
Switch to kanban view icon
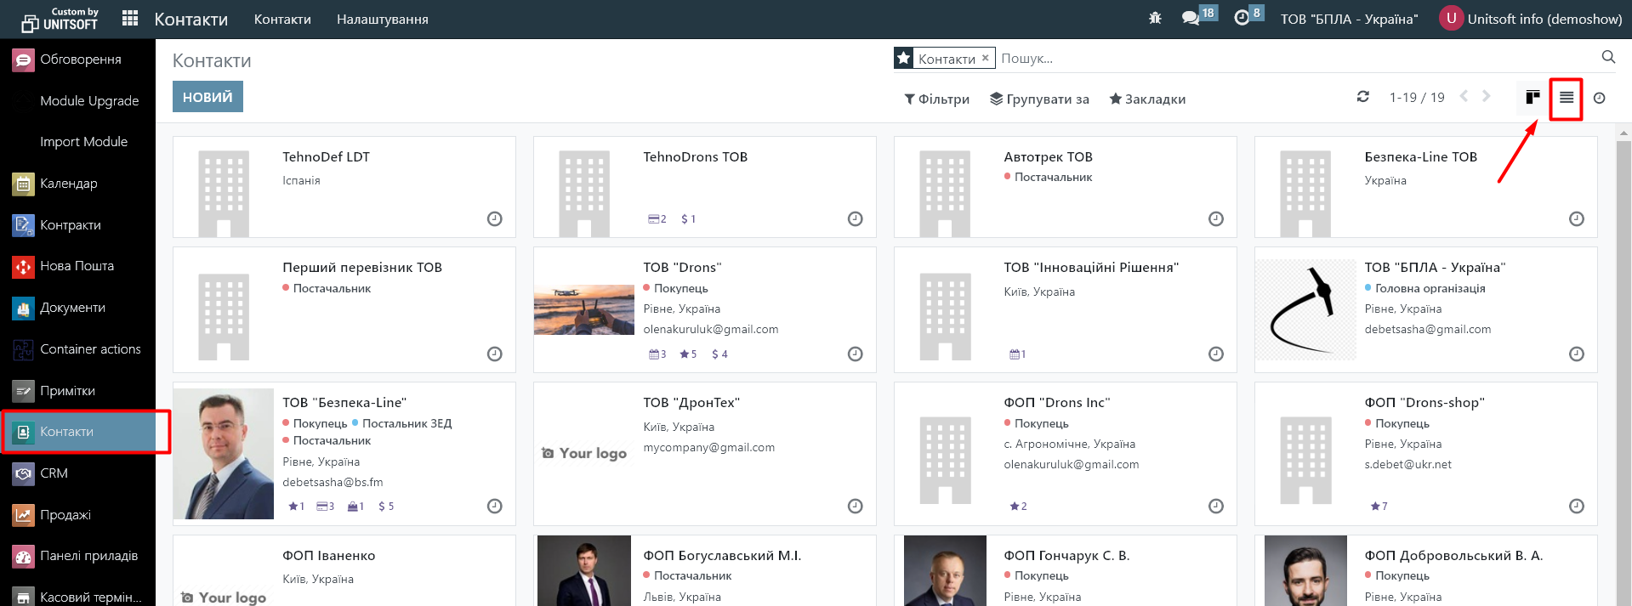point(1532,98)
